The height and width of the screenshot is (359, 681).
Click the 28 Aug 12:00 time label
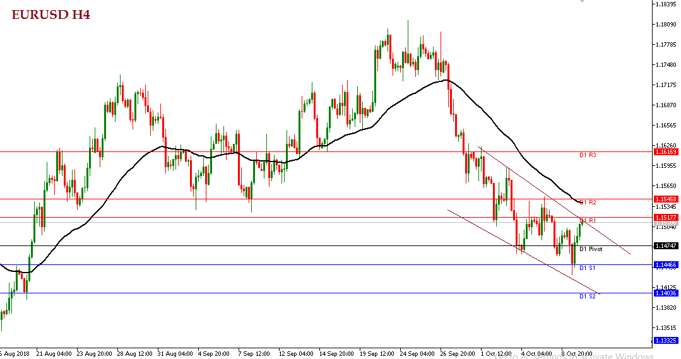click(x=134, y=353)
